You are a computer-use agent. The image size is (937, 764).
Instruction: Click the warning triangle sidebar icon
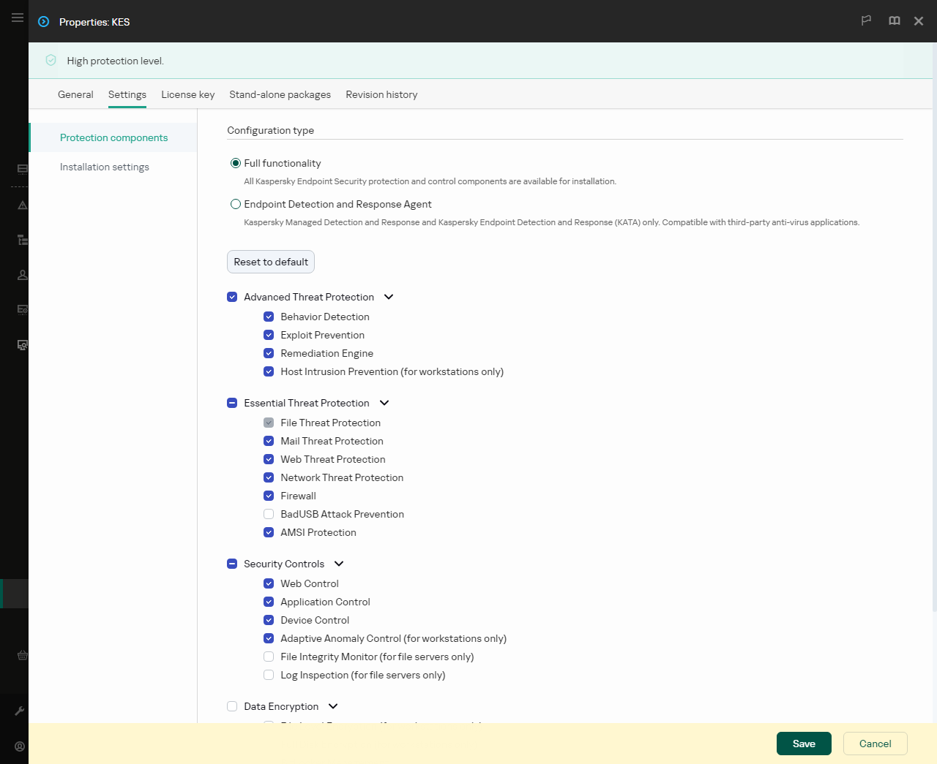(x=22, y=205)
